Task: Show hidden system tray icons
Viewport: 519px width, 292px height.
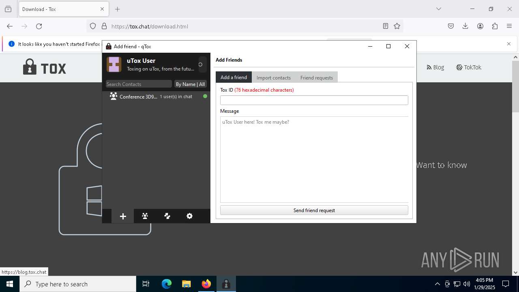Action: pos(437,284)
